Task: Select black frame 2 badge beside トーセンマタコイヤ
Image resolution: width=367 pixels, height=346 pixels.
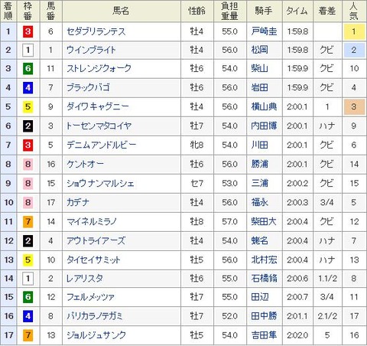Action: coord(28,126)
